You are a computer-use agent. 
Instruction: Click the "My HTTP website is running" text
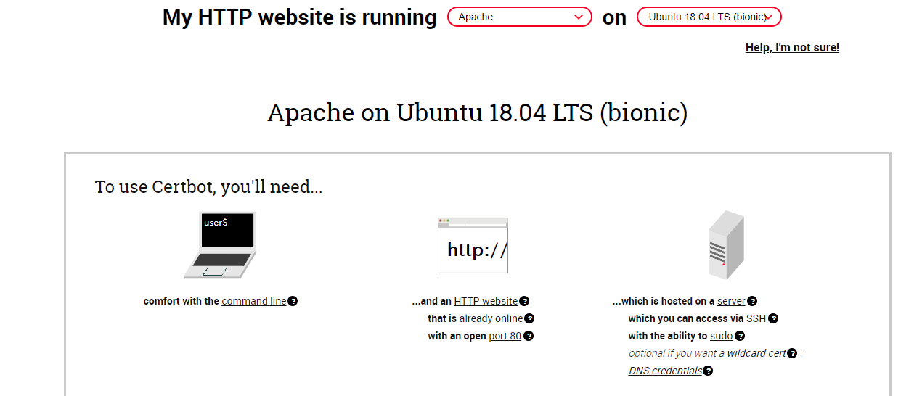300,17
